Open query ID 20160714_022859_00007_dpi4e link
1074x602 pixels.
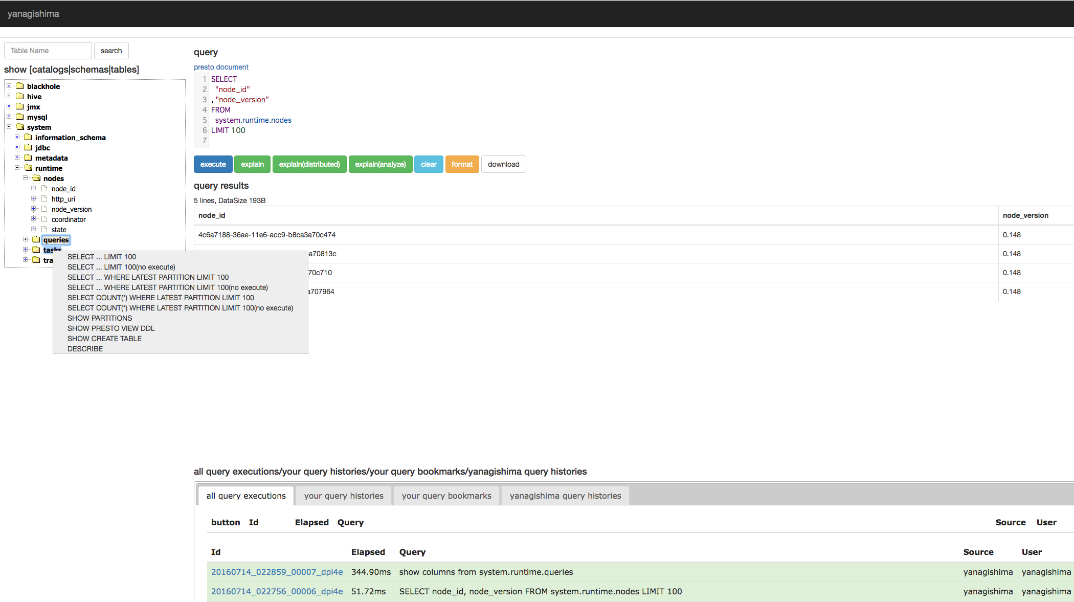point(277,572)
